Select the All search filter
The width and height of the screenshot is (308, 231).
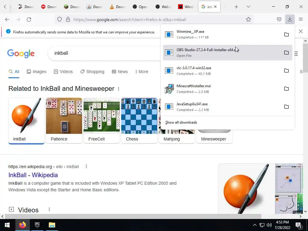(x=14, y=72)
